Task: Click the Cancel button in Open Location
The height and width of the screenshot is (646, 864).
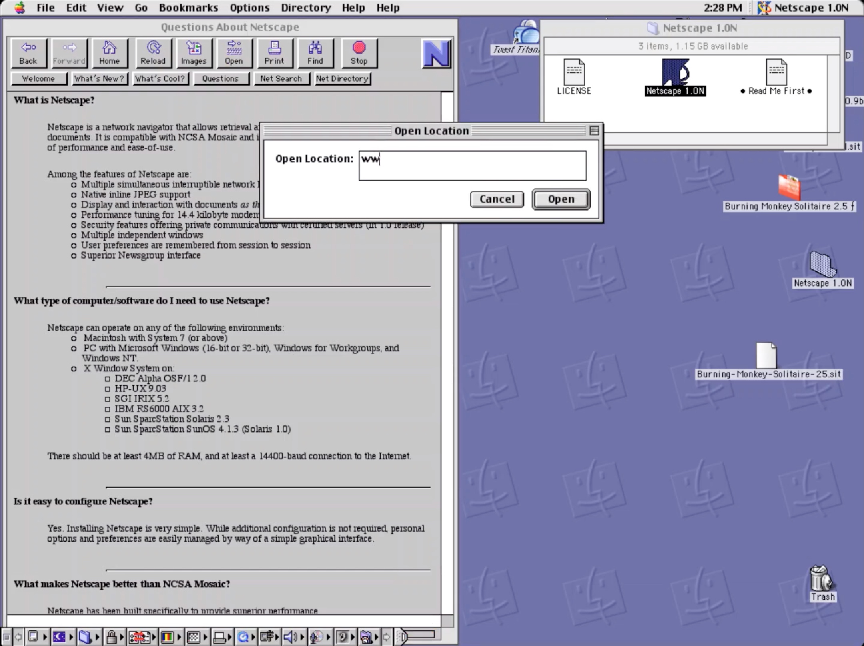Action: (497, 199)
